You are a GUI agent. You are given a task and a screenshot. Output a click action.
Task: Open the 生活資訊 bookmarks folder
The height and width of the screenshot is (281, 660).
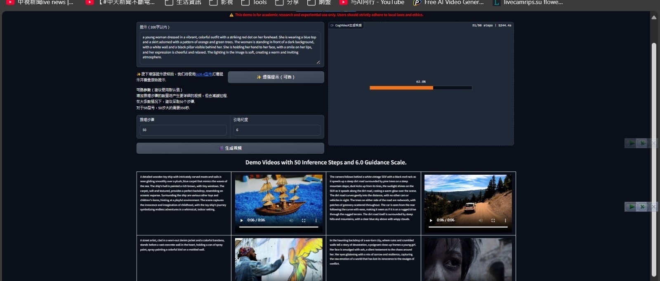pyautogui.click(x=184, y=2)
